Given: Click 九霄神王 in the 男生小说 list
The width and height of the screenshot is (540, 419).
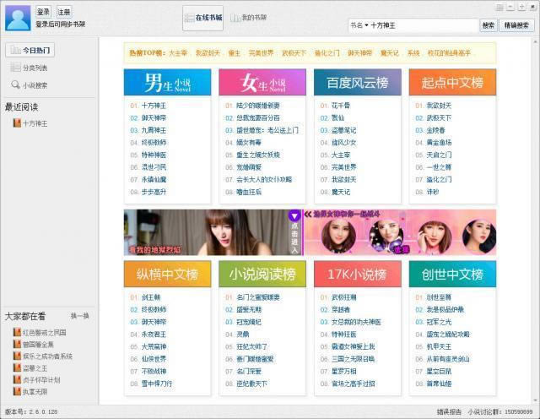Looking at the screenshot, I should [x=154, y=130].
